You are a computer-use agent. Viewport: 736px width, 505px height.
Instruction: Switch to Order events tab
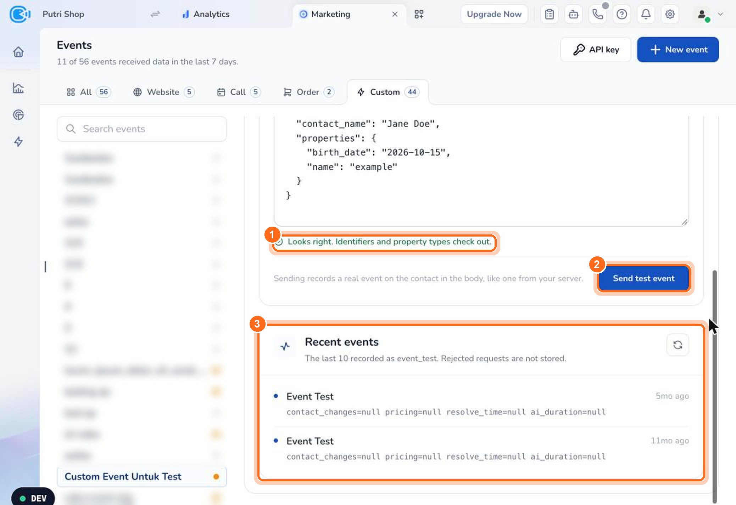point(308,92)
